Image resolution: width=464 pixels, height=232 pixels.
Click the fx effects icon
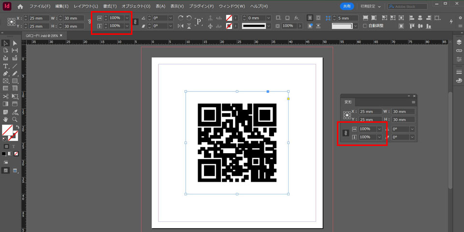[297, 17]
